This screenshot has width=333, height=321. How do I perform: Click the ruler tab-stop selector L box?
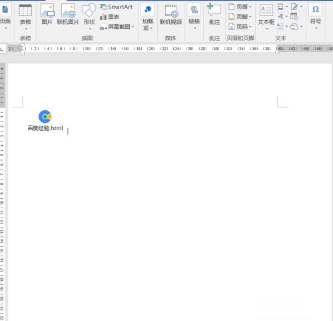[2, 49]
